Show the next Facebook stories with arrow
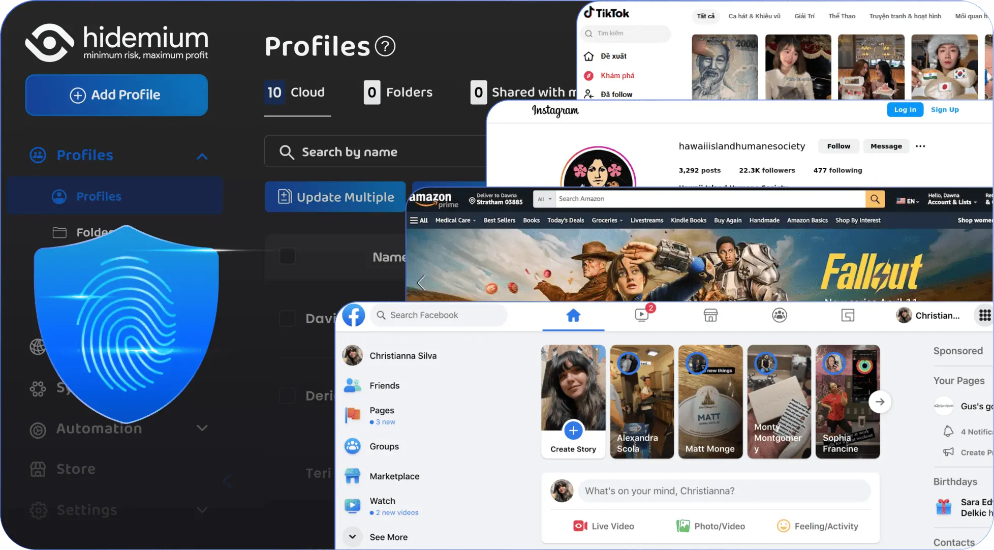Image resolution: width=994 pixels, height=550 pixels. [x=880, y=402]
